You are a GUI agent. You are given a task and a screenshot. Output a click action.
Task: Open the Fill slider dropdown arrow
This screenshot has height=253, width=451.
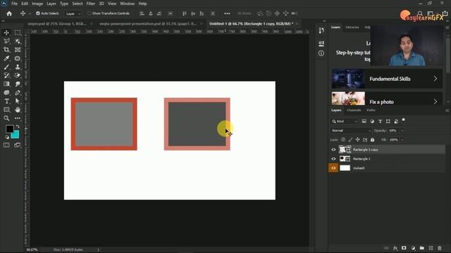pyautogui.click(x=402, y=140)
